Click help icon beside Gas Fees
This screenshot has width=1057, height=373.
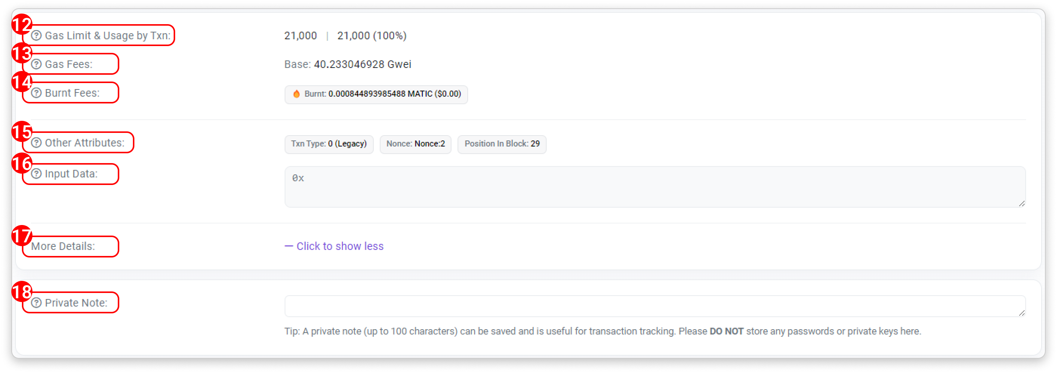[x=37, y=65]
